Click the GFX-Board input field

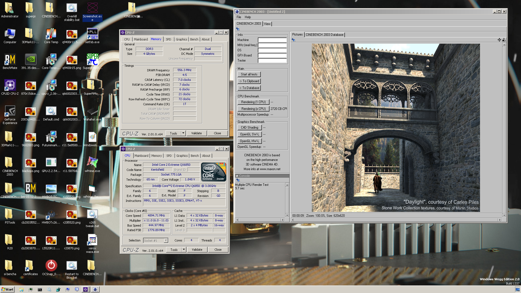point(272,55)
